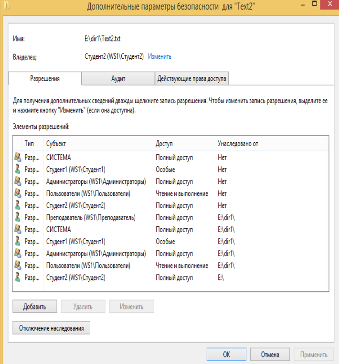The height and width of the screenshot is (364, 339).
Task: Select the Разрешения tab
Action: click(x=45, y=79)
